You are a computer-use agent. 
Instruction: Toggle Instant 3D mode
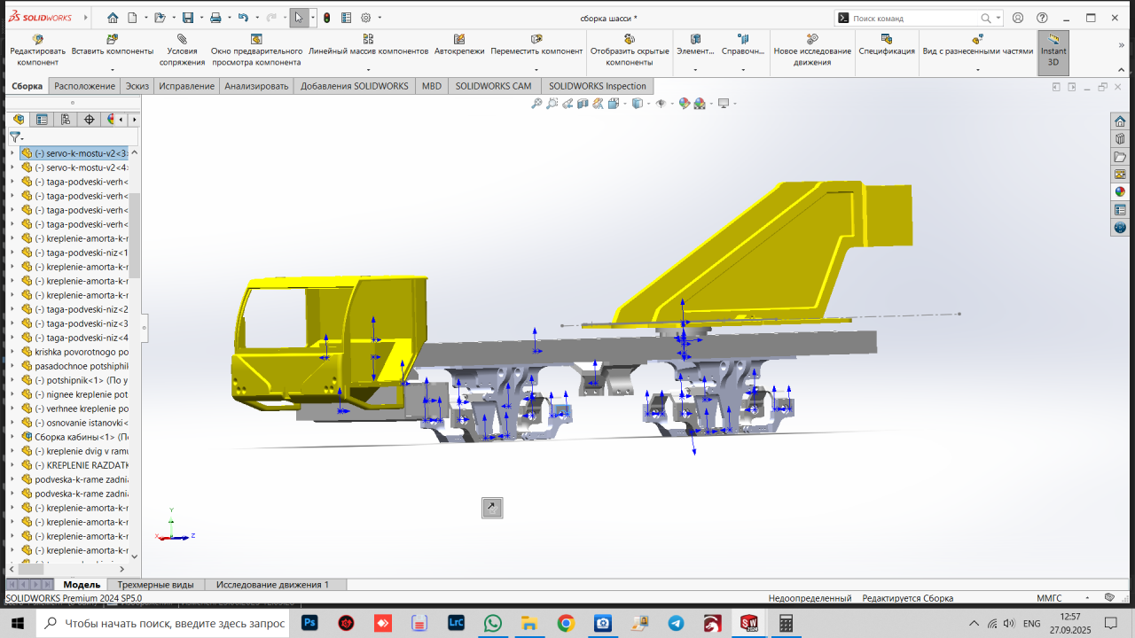coord(1053,51)
